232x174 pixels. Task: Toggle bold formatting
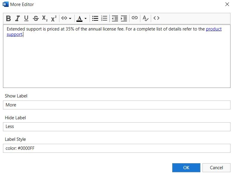8,19
